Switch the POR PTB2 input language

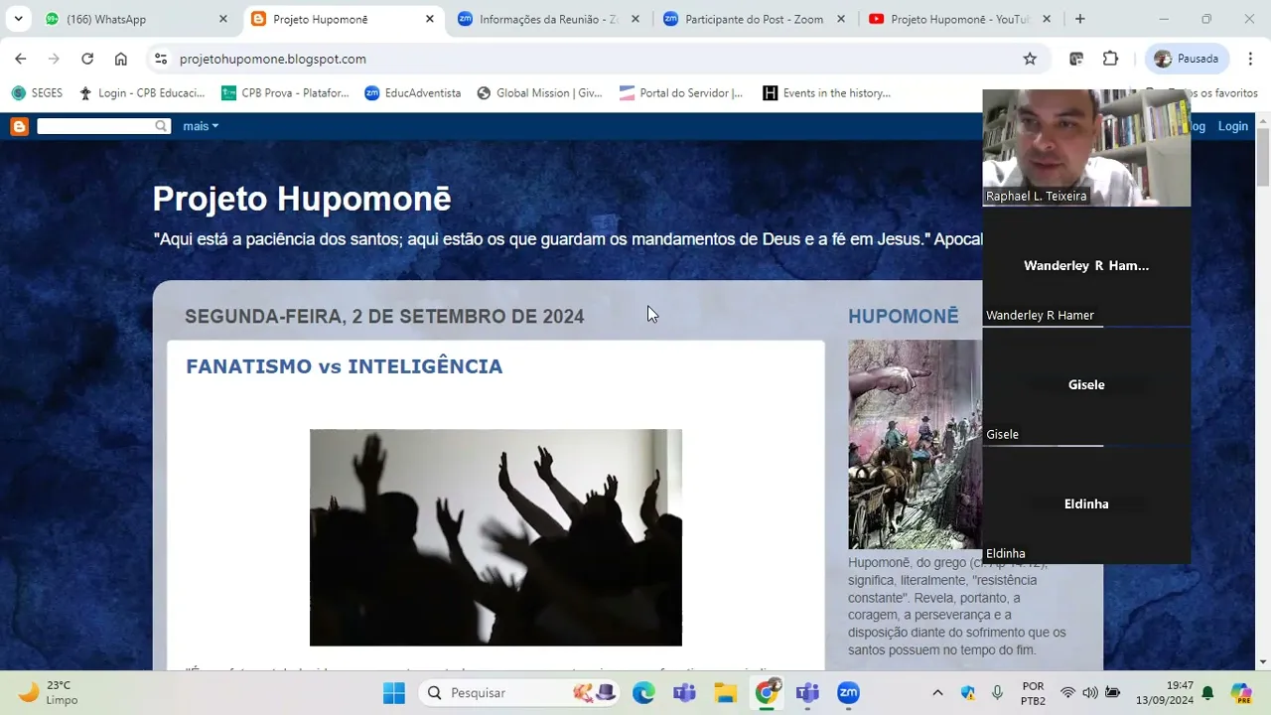pyautogui.click(x=1033, y=693)
